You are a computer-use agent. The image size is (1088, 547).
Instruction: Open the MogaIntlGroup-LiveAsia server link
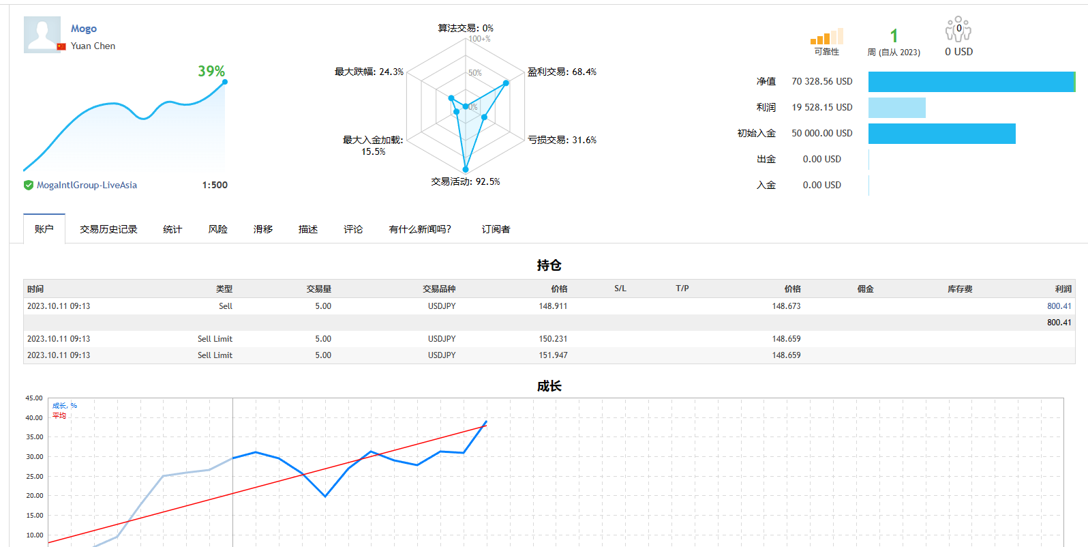[87, 185]
